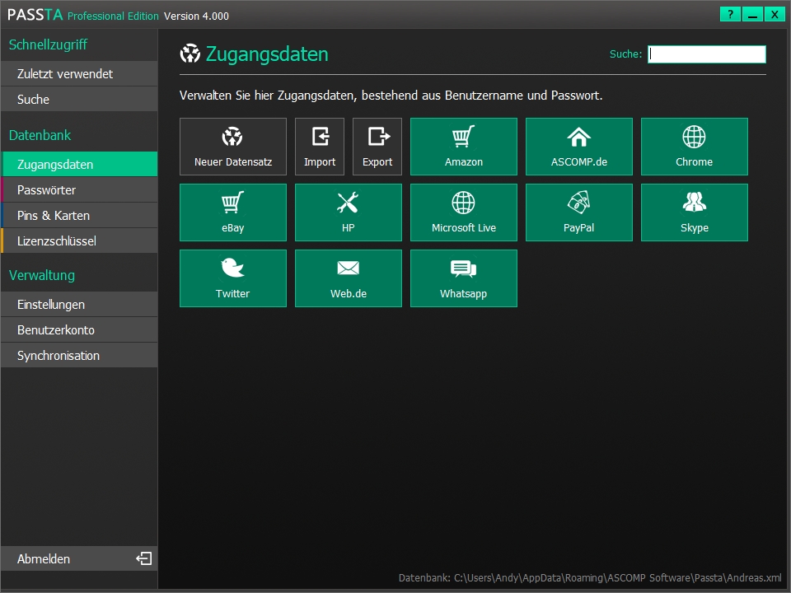Click the Suche search input field
This screenshot has height=593, width=791.
(x=707, y=54)
